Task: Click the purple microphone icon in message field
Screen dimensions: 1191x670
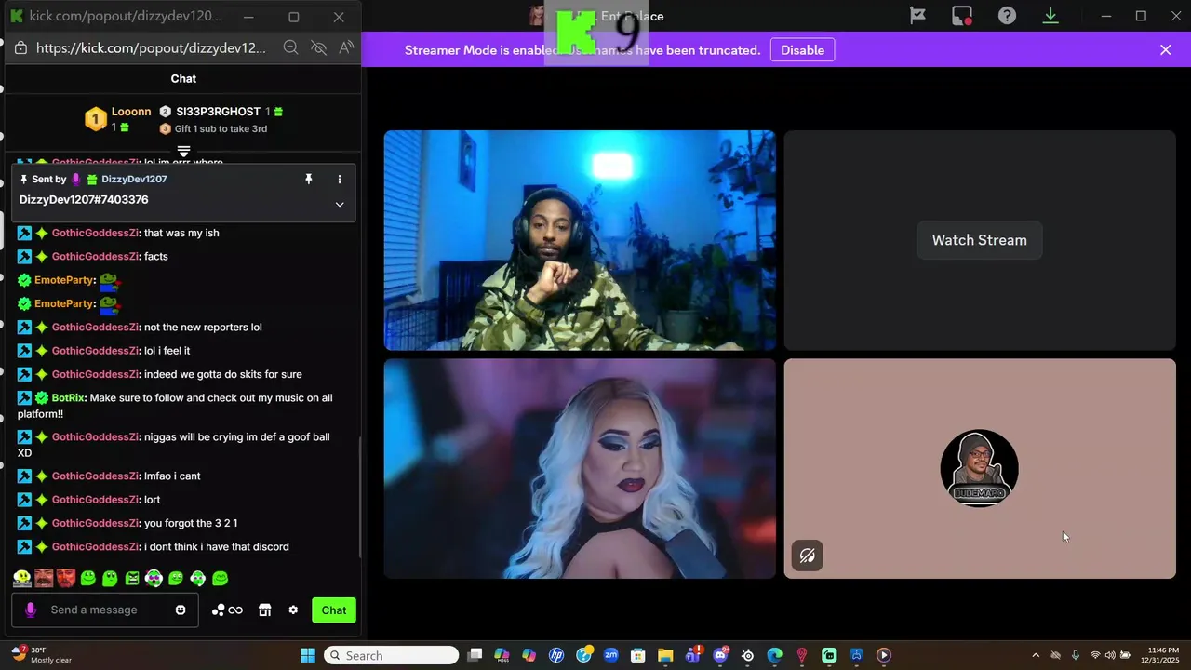Action: pos(31,610)
